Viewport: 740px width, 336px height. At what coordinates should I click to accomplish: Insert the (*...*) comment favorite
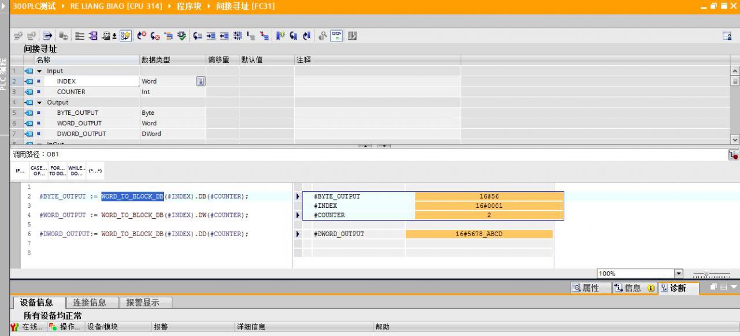click(x=95, y=171)
